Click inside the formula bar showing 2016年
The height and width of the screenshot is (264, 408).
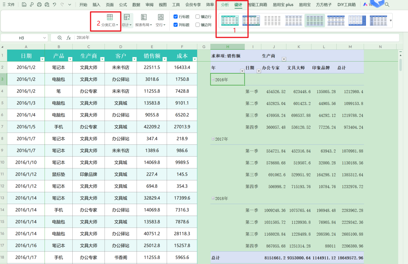(x=237, y=38)
